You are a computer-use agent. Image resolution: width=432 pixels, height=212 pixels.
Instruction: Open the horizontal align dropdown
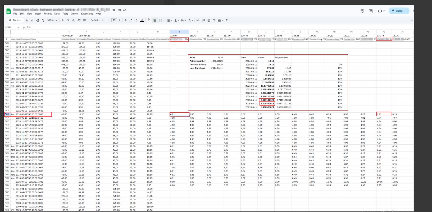[x=170, y=20]
